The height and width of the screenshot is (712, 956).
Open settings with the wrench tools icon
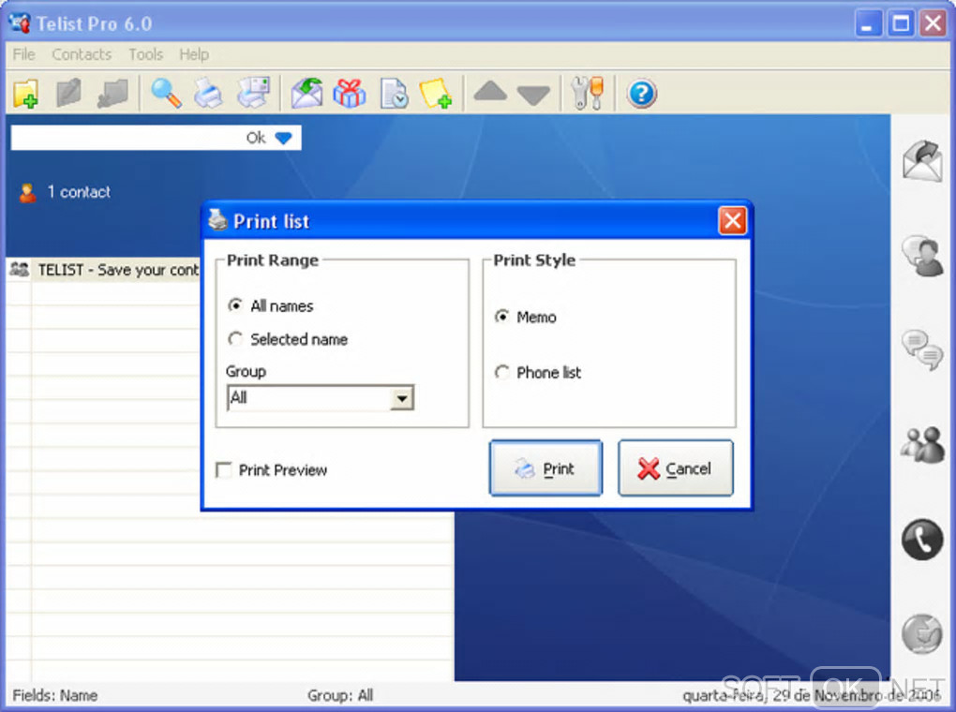(587, 94)
